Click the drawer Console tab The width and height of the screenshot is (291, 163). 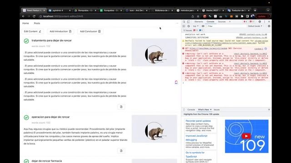coord(191,110)
